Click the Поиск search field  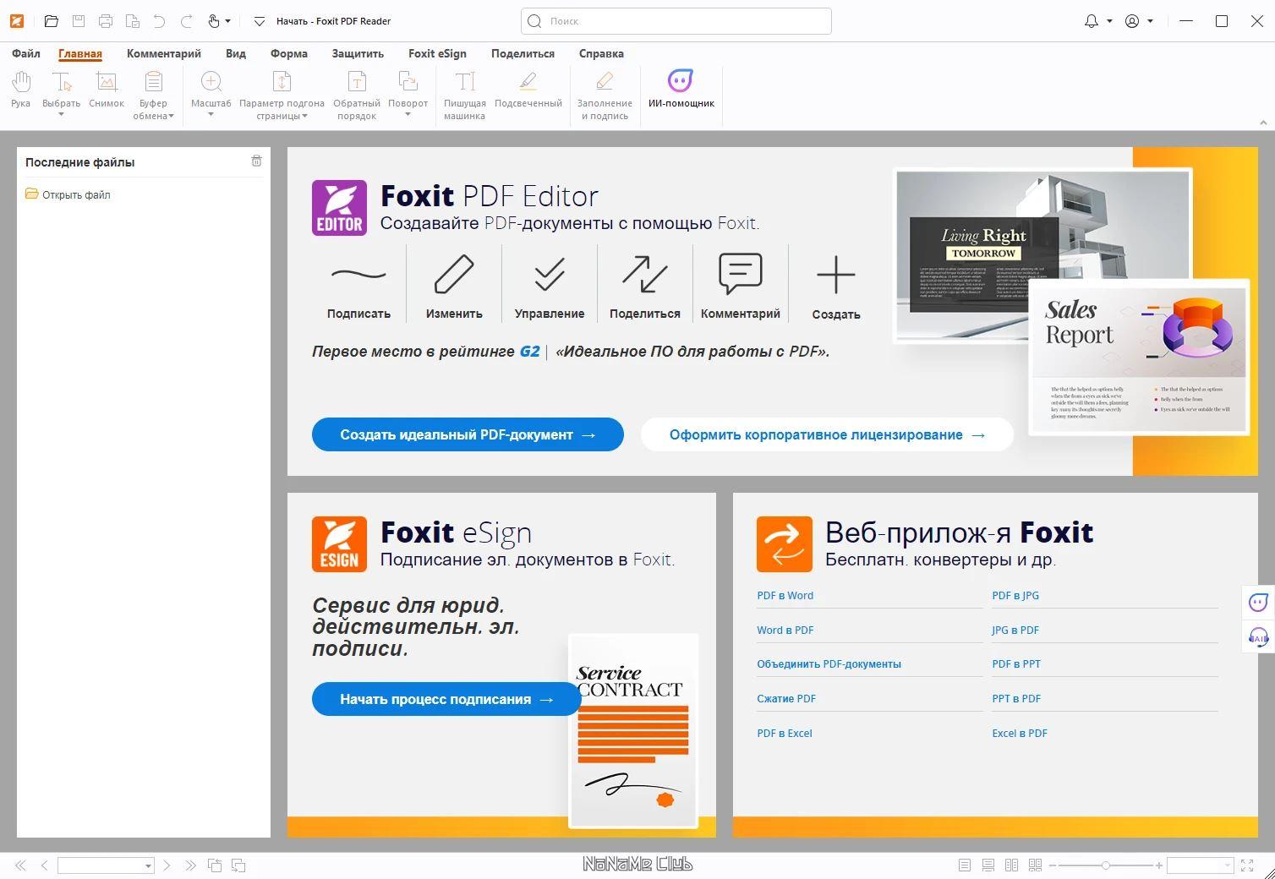coord(676,21)
